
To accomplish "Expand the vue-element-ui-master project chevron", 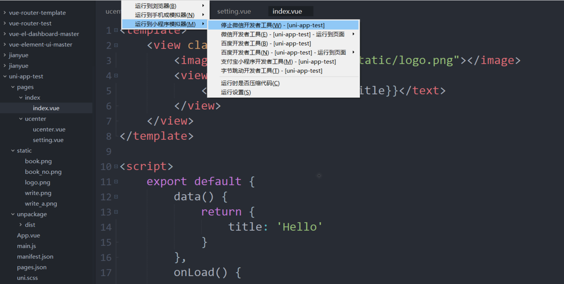I will tap(5, 45).
